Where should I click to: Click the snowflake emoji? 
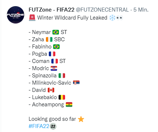click(112, 18)
